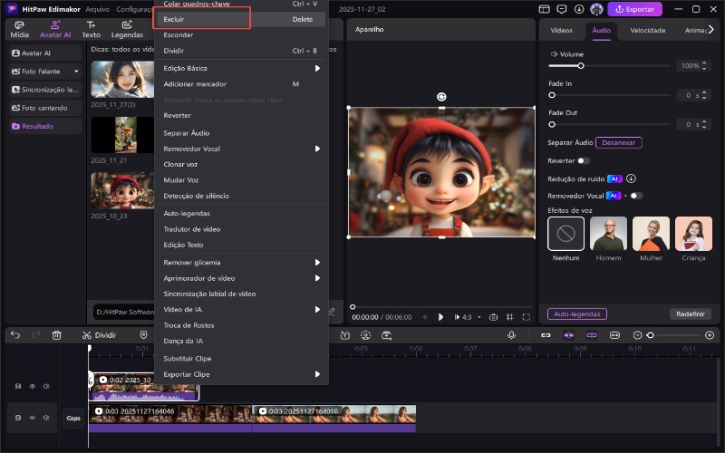Click the fit-timeline icon left of zoom-out
This screenshot has width=725, height=453.
tap(614, 335)
